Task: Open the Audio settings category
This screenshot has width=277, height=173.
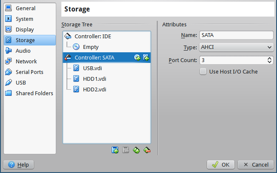Action: (30, 51)
